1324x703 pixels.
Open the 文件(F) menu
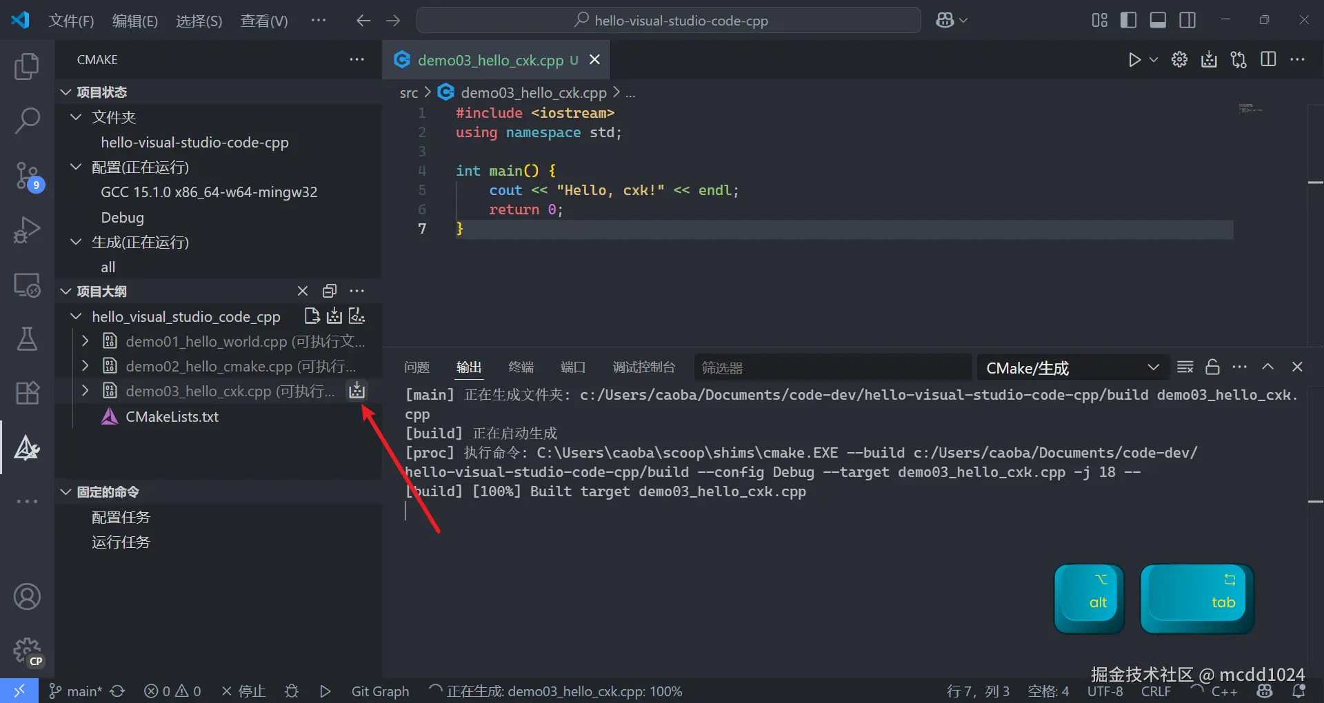click(71, 21)
